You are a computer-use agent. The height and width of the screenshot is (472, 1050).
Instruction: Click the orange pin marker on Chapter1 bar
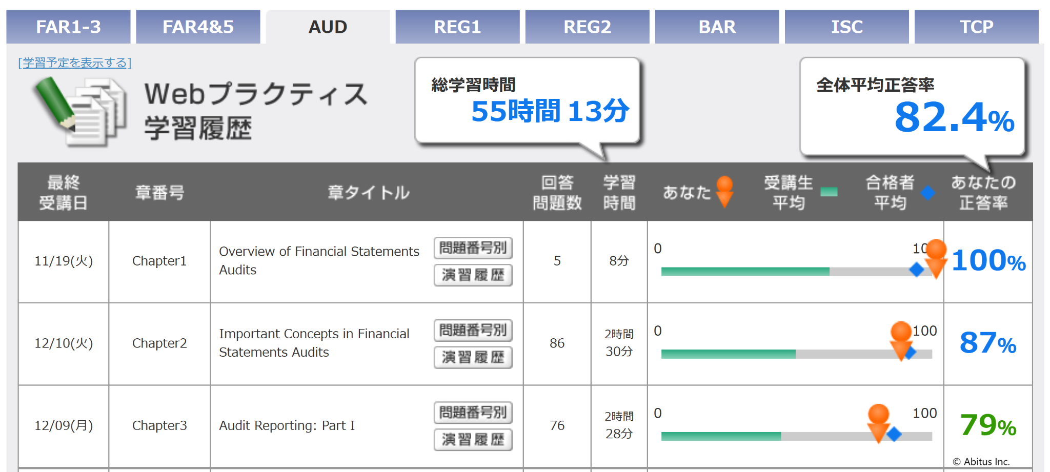point(936,257)
